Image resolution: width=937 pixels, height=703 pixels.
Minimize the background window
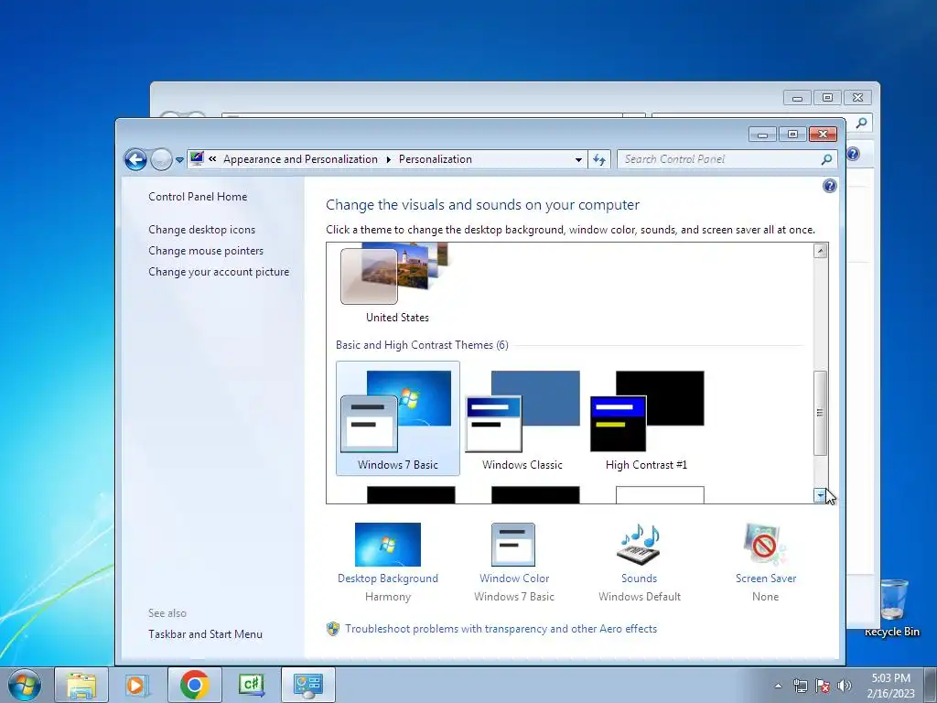[x=797, y=97]
